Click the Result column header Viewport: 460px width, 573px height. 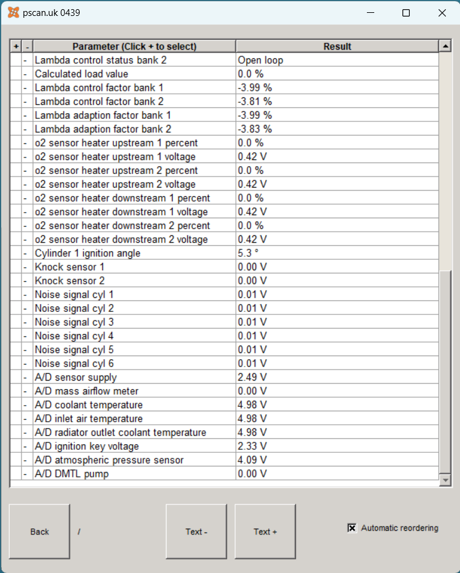[337, 47]
